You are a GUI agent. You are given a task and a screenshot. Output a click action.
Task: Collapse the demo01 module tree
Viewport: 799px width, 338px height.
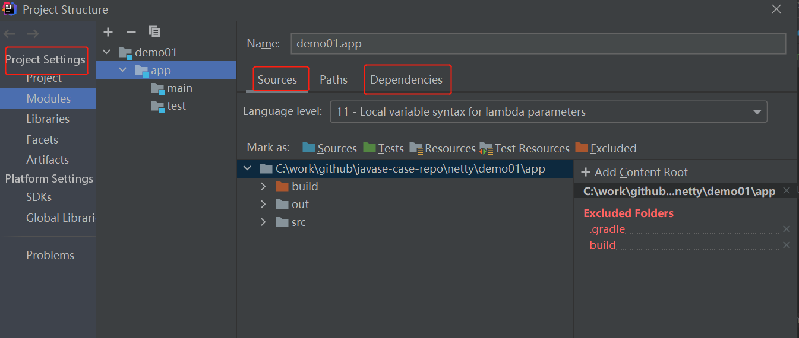[107, 53]
